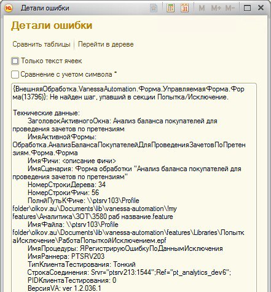Click inside the error details text field
271x292 pixels.
click(134, 188)
